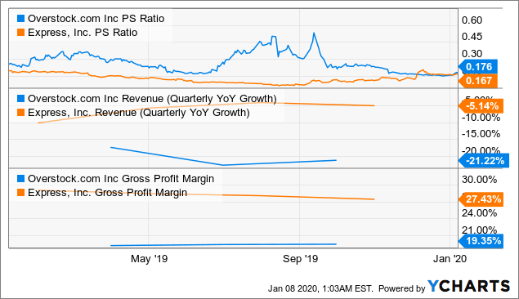Select 'Express, Inc. Revenue (Quarterly YoY Growth)' label
The height and width of the screenshot is (299, 519).
(139, 113)
